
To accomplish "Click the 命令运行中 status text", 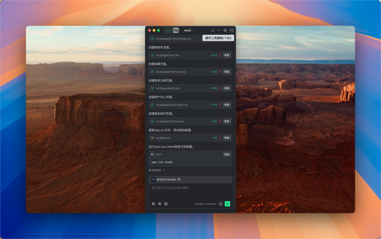I will pyautogui.click(x=155, y=170).
